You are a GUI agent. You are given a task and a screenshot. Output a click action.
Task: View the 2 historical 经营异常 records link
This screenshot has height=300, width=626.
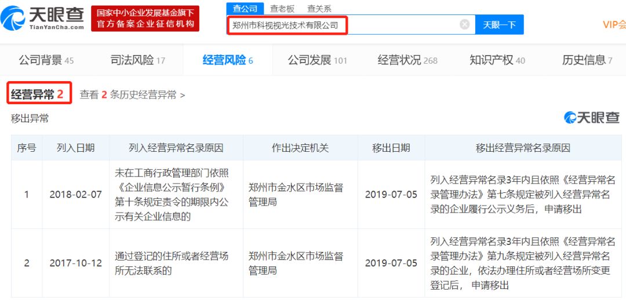coord(132,95)
